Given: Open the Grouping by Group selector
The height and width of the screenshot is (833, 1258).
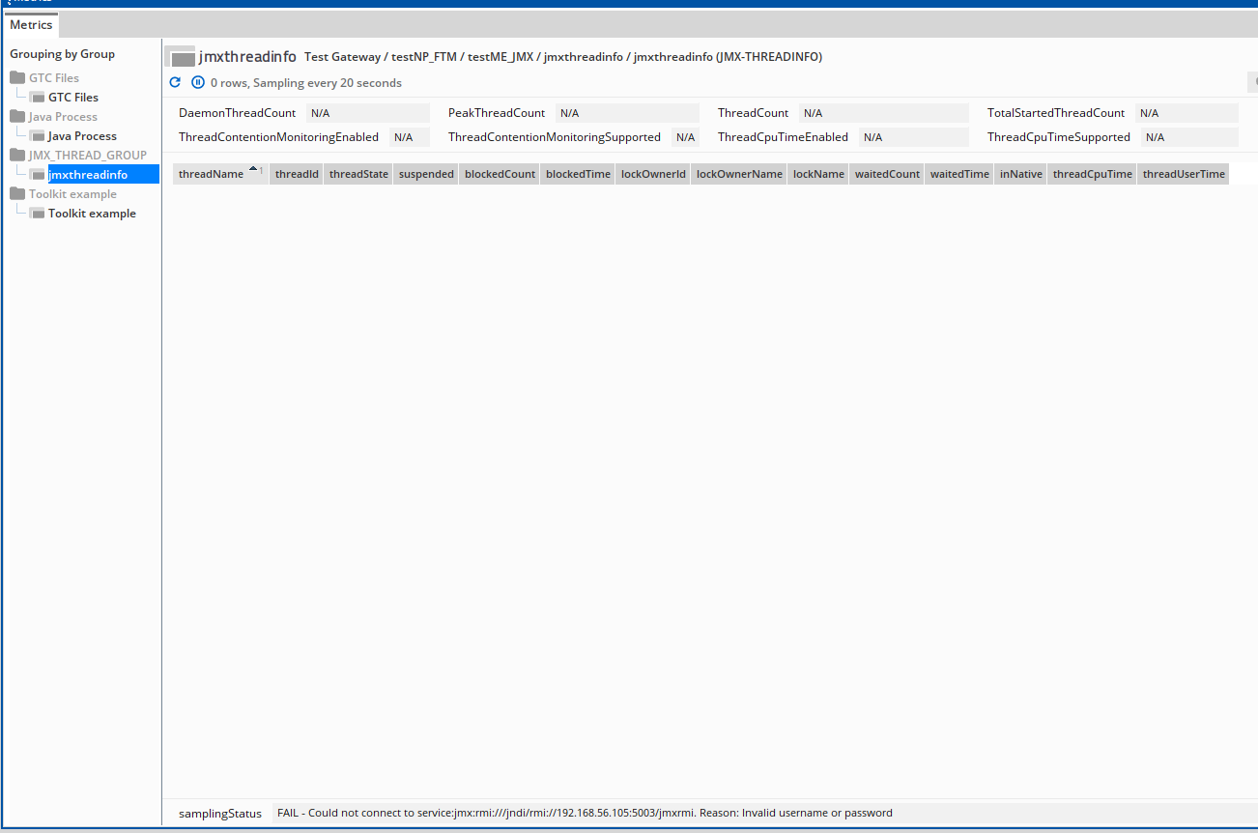Looking at the screenshot, I should pyautogui.click(x=62, y=54).
